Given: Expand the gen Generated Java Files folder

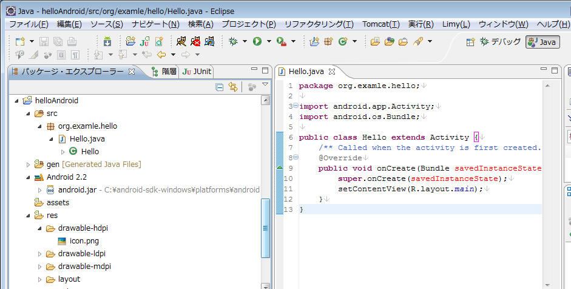Looking at the screenshot, I should pyautogui.click(x=28, y=165).
